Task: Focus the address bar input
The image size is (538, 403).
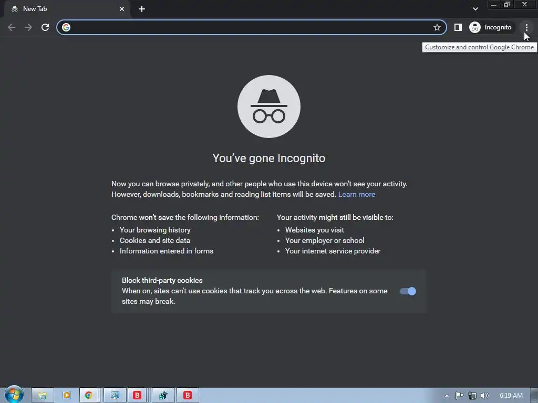Action: (x=251, y=27)
